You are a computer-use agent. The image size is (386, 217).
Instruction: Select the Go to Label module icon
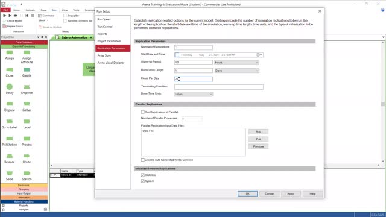10,122
